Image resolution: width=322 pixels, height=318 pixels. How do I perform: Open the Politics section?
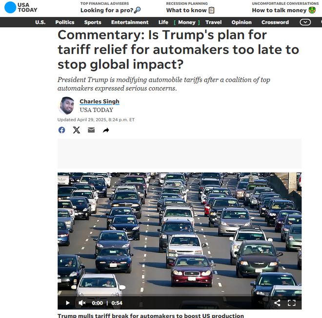click(x=65, y=22)
